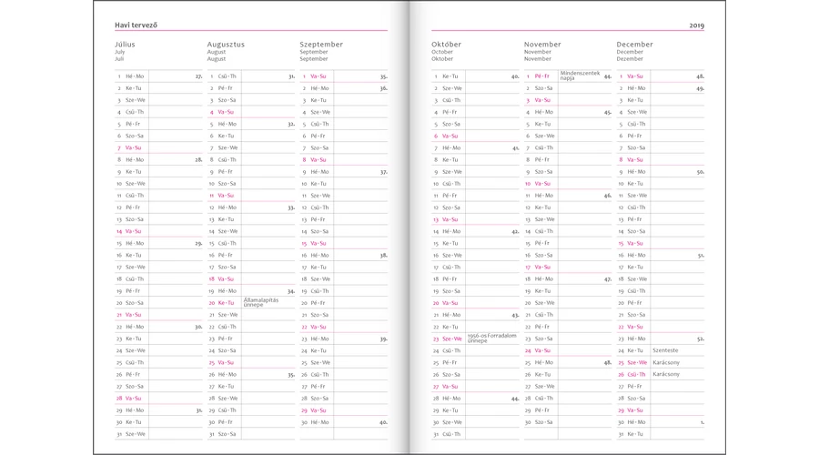Screen dimensions: 819x455
Task: Click the pink '7 Va·Su' row in Július
Action: point(158,147)
